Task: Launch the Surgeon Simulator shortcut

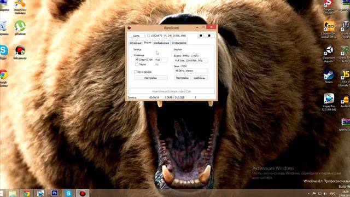Action: (329, 7)
